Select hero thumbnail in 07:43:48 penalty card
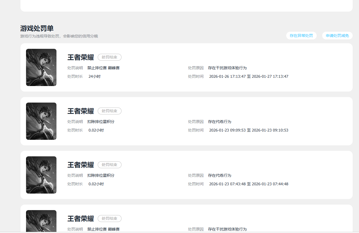The image size is (359, 233). point(41,175)
